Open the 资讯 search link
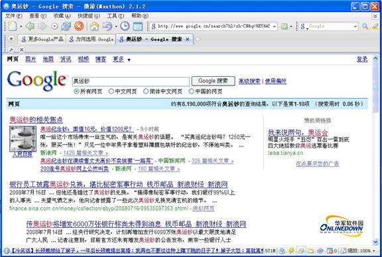Screen dimensions: 382x257 tap(66, 59)
